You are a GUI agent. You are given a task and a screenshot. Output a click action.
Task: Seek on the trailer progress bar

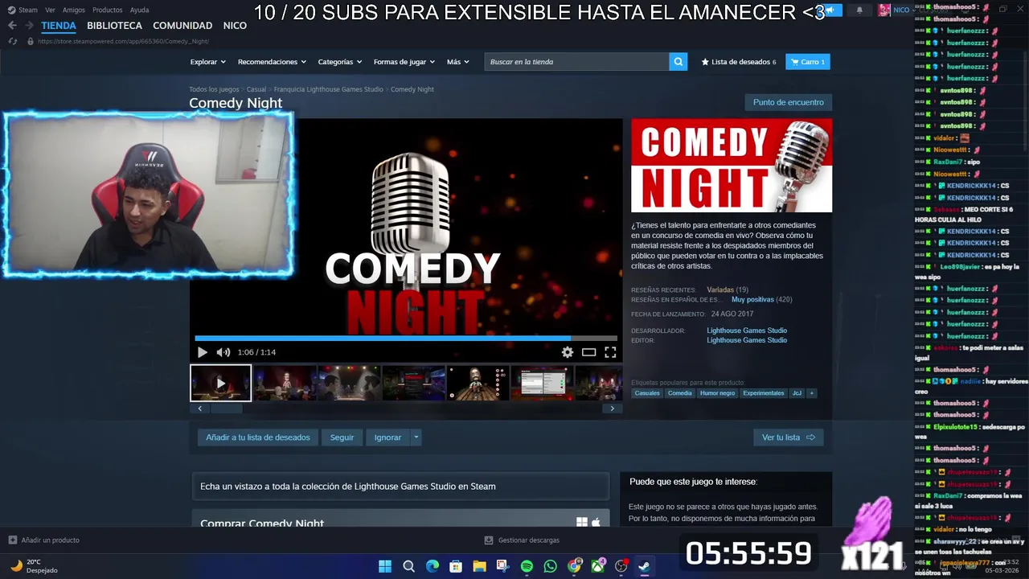pyautogui.click(x=406, y=339)
